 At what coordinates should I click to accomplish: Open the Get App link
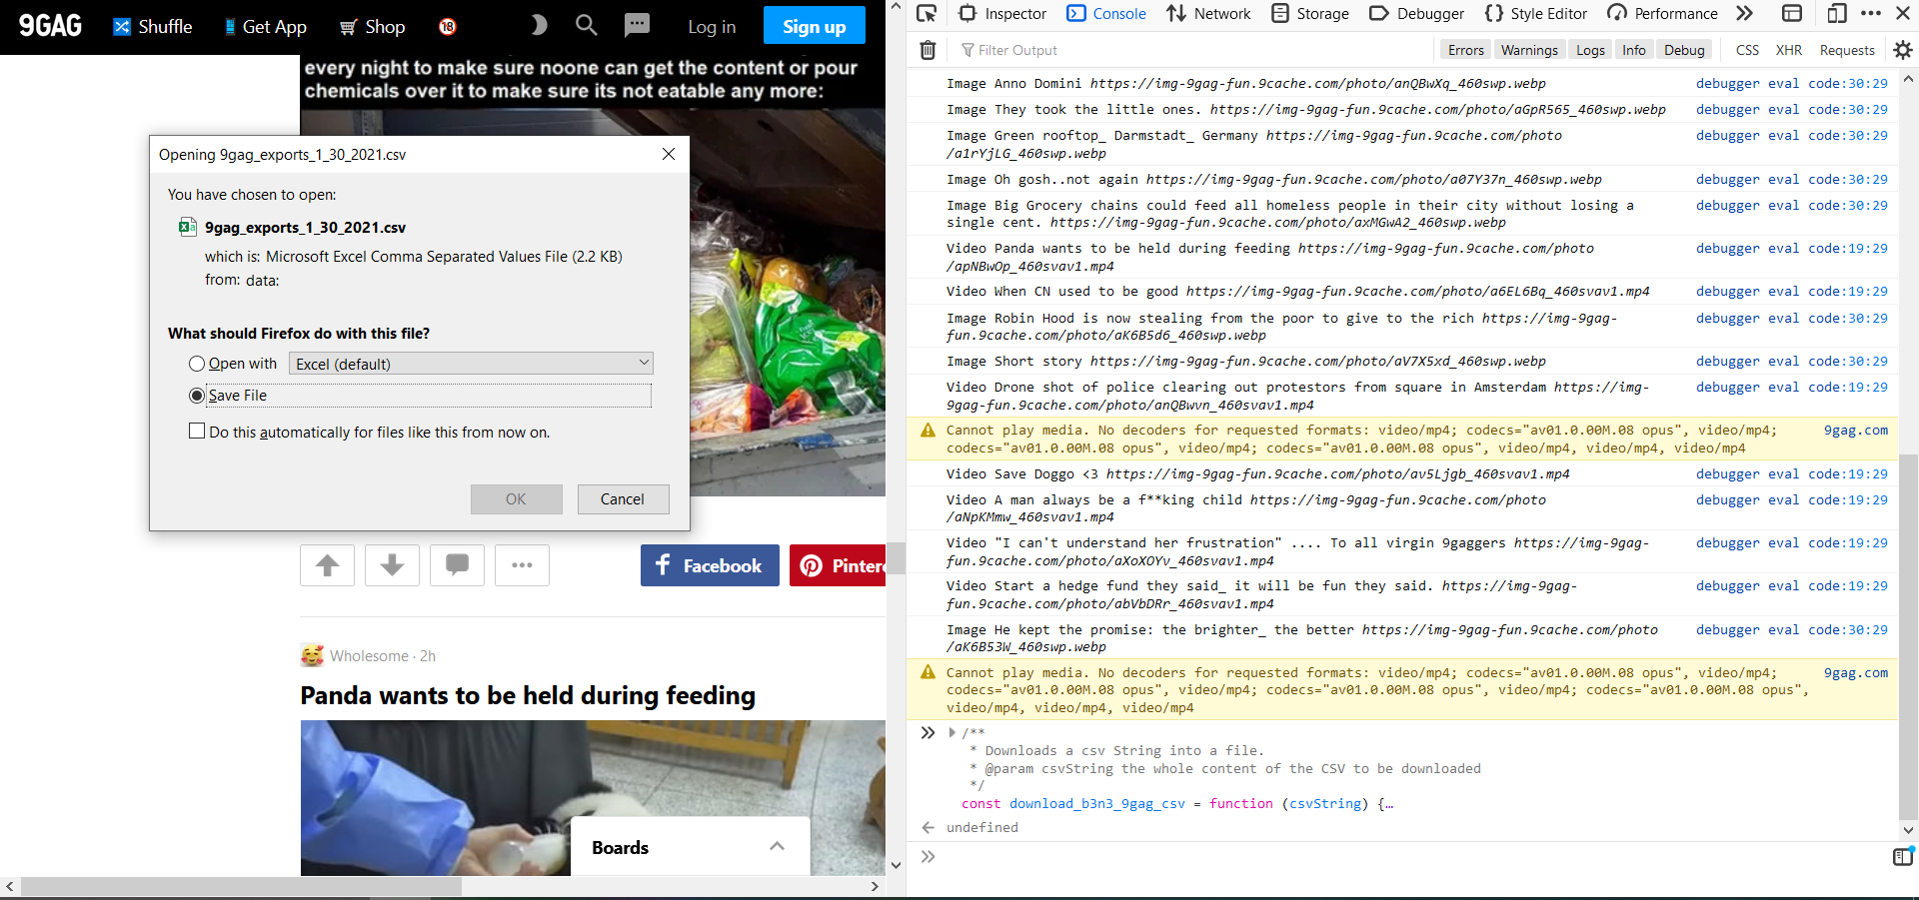265,27
